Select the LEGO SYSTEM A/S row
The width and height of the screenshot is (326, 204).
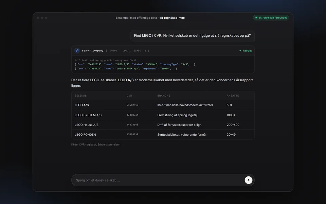[x=163, y=115]
